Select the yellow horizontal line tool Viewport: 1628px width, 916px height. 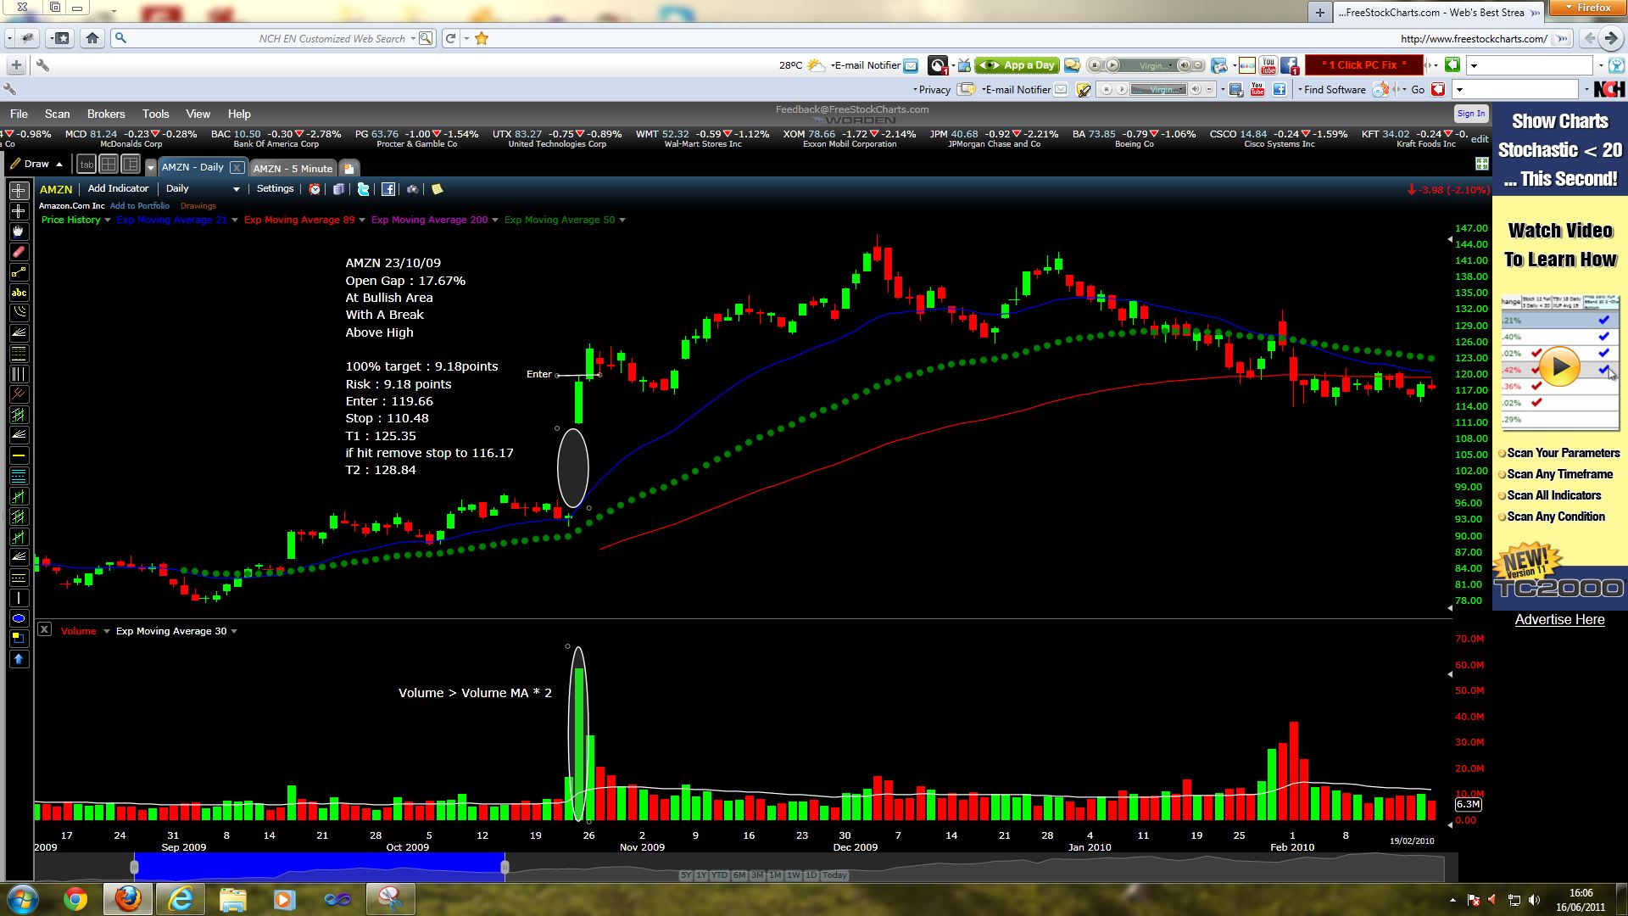click(x=19, y=455)
